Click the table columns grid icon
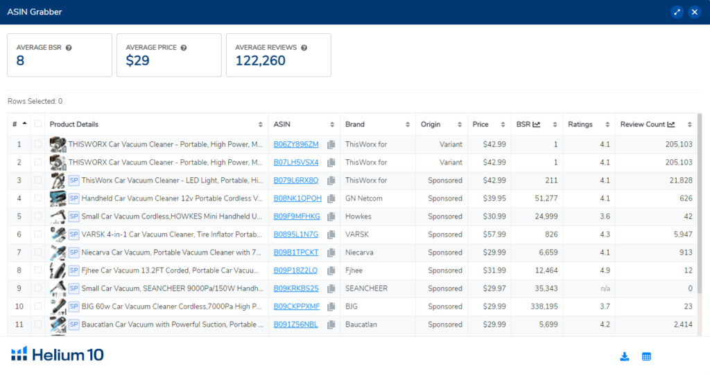 pos(646,356)
